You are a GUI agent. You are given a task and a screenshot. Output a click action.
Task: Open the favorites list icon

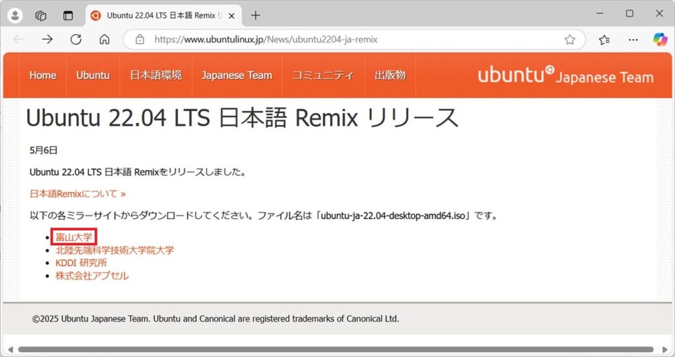tap(604, 39)
